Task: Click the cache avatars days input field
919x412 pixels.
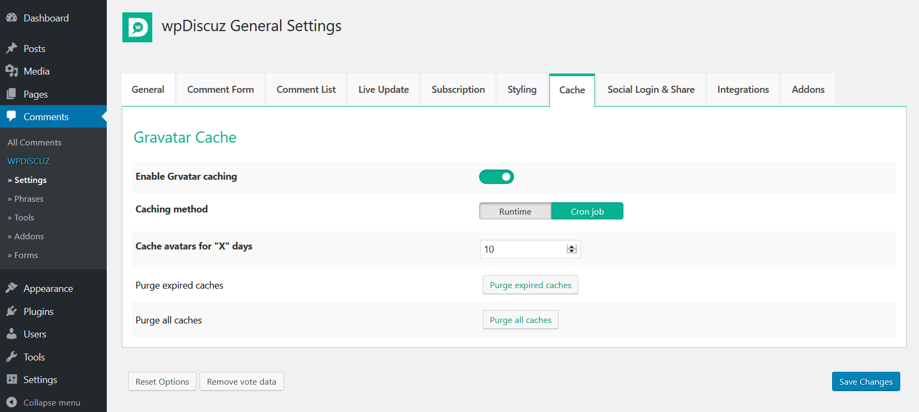Action: click(523, 249)
